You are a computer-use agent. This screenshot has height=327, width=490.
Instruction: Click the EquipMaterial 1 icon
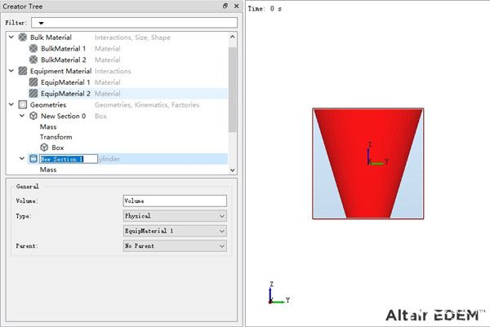pos(33,82)
